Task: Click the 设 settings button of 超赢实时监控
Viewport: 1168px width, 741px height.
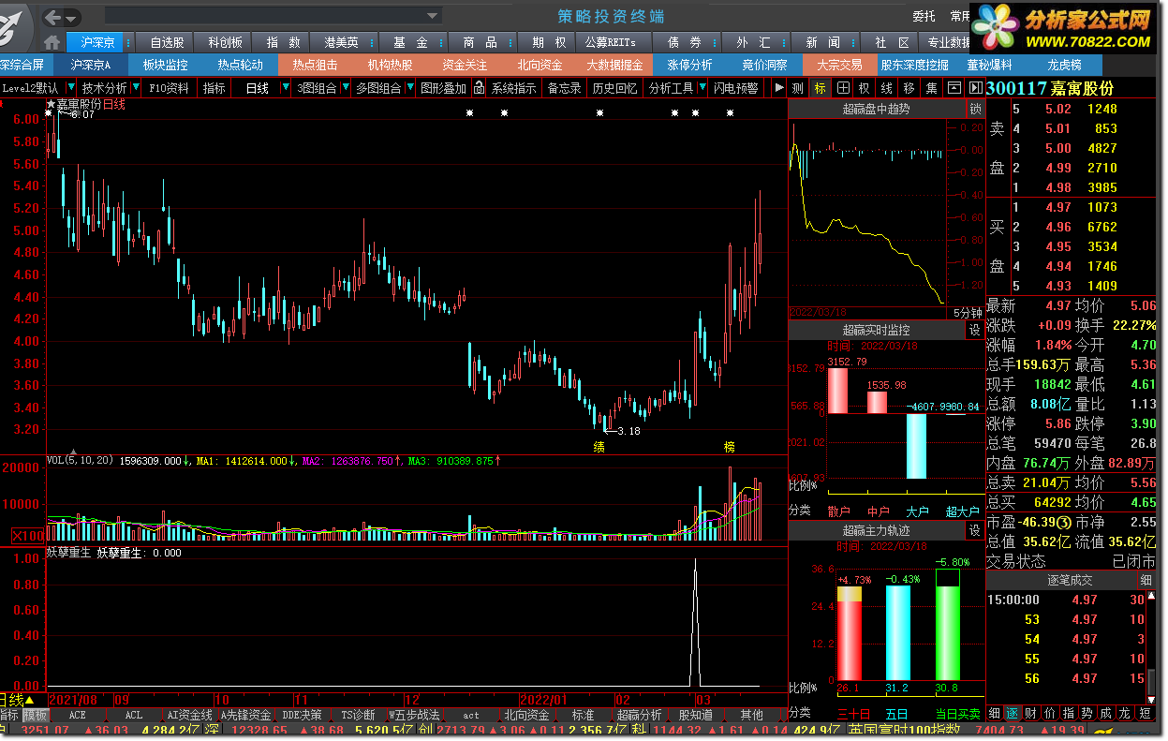Action: [x=975, y=330]
